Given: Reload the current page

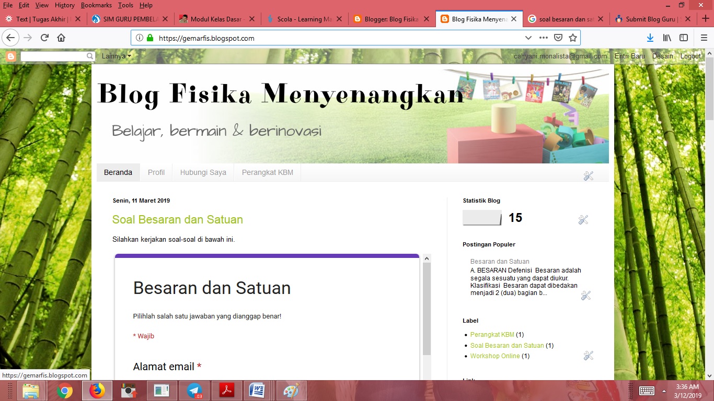Looking at the screenshot, I should click(x=44, y=38).
